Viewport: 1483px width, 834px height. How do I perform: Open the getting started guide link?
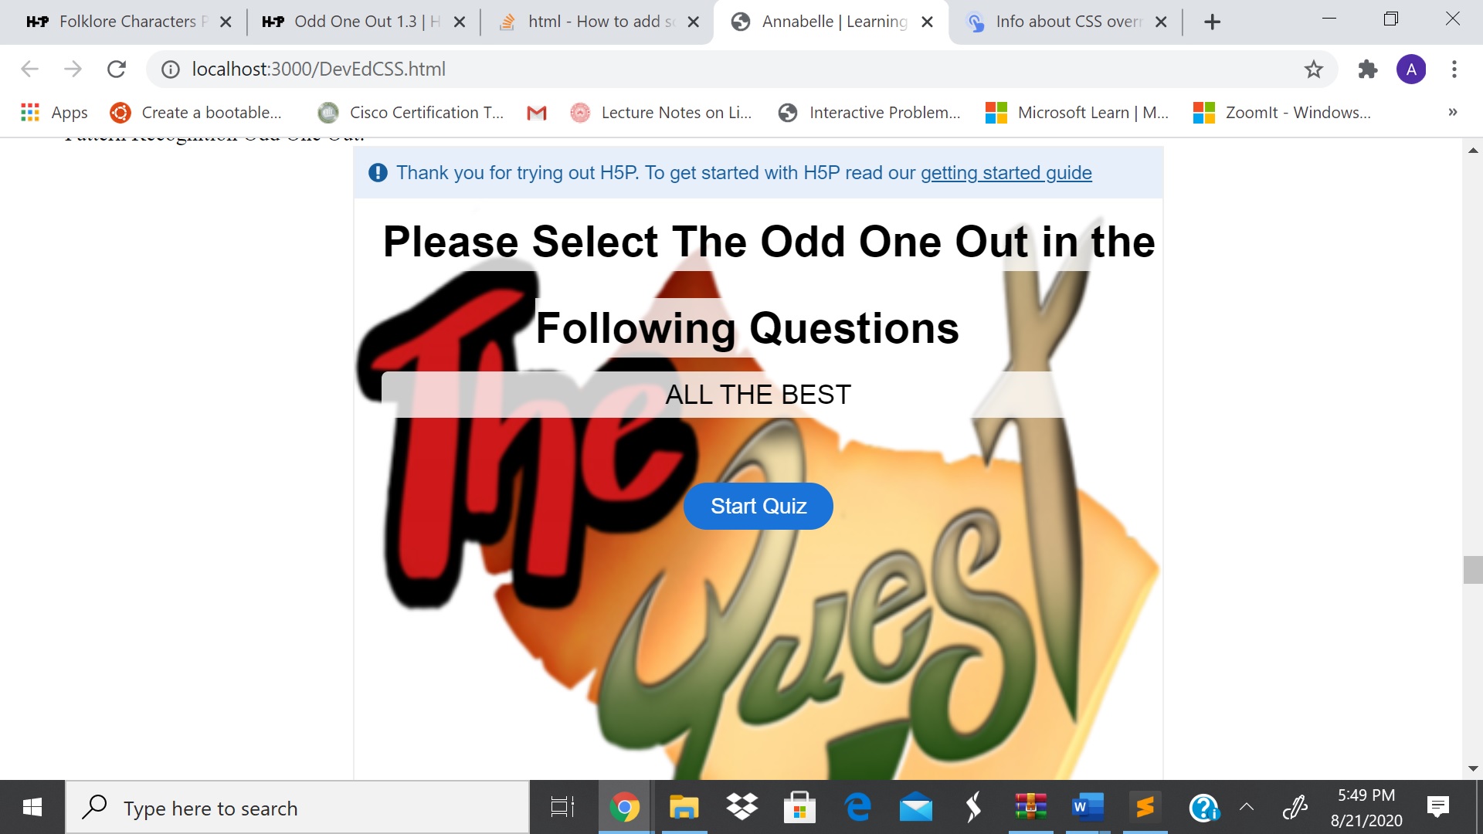[x=1006, y=173]
